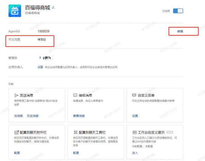
Task: Click 配置 under 配置到聊天工具栏
Action: click(x=76, y=153)
